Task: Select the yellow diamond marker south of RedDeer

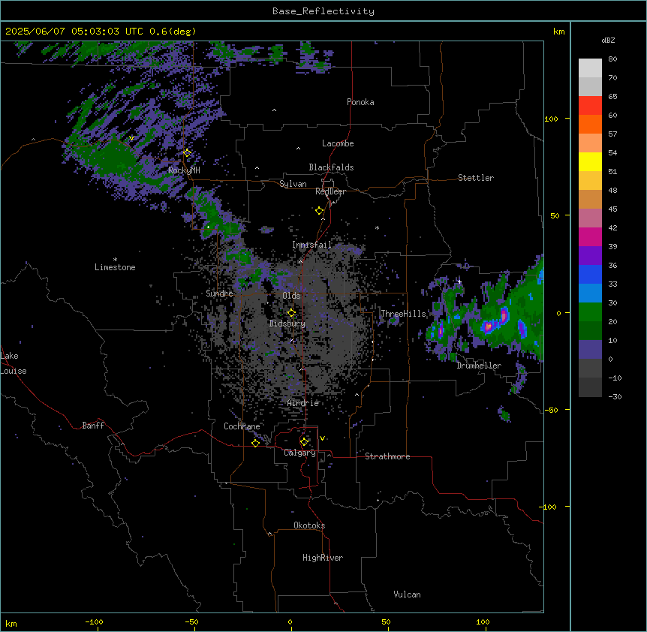Action: pyautogui.click(x=319, y=211)
